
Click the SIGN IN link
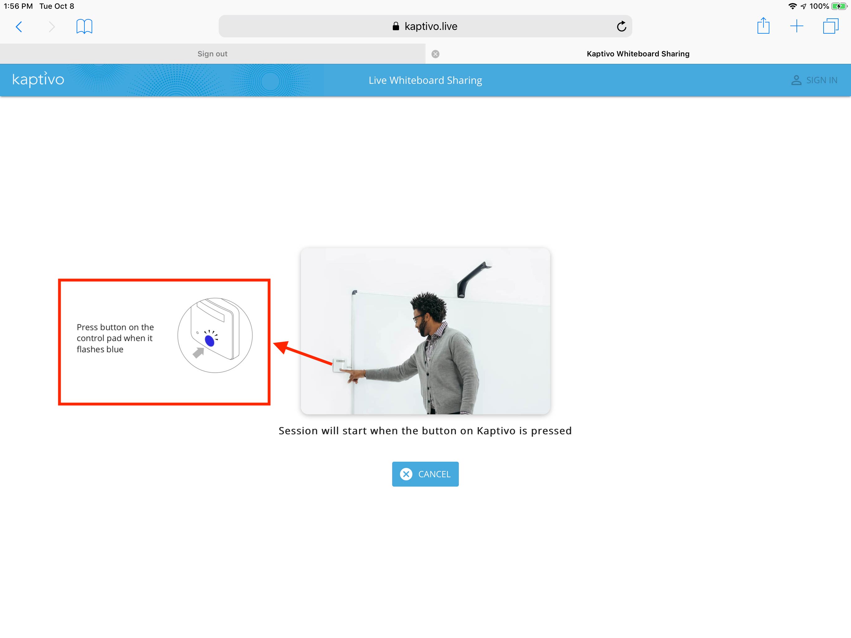[821, 80]
